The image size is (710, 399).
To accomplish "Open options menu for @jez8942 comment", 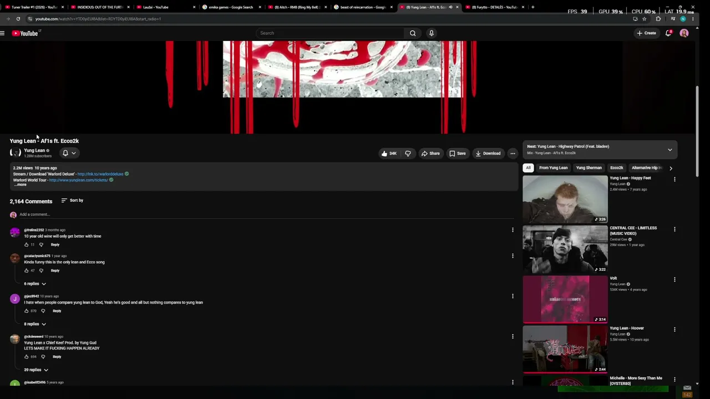I will pyautogui.click(x=513, y=296).
